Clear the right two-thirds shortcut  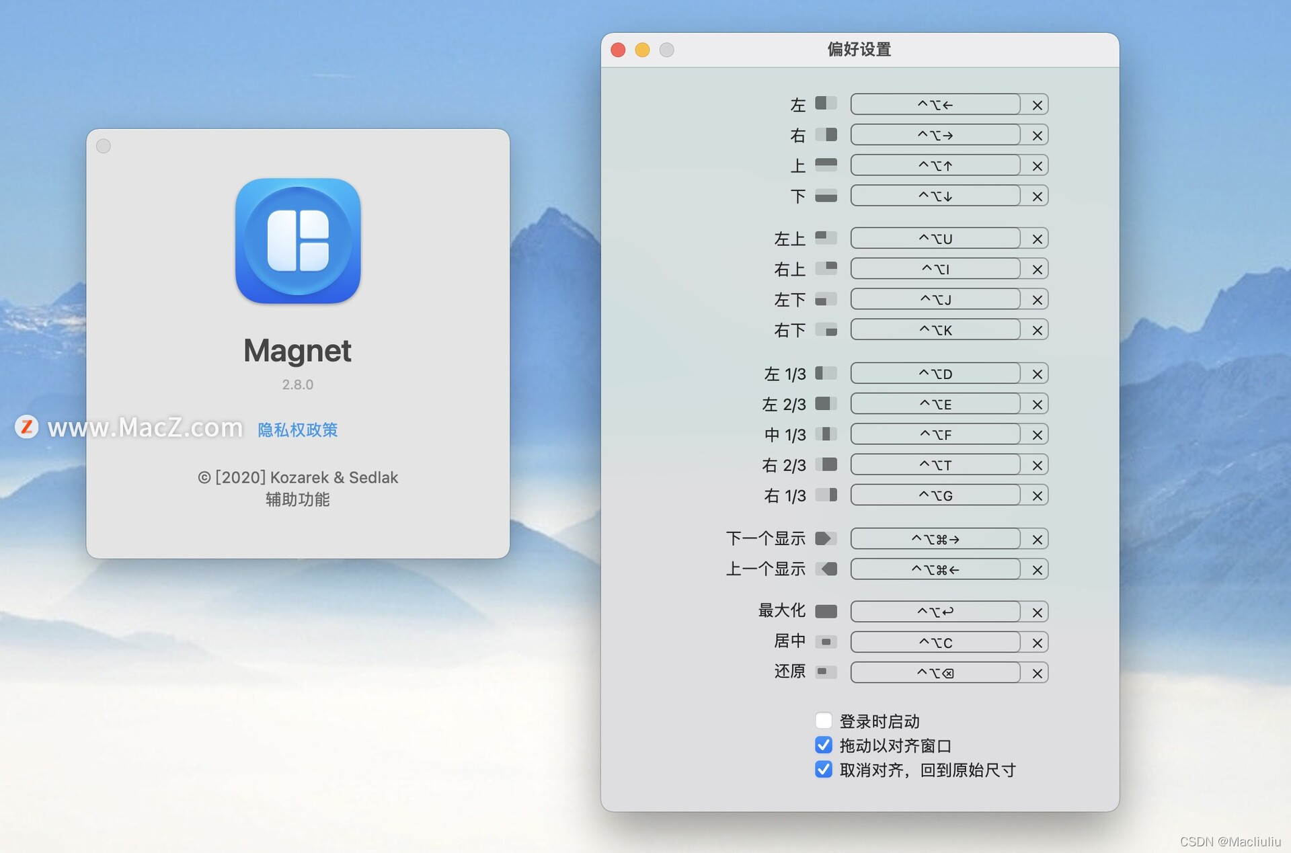[x=1037, y=465]
